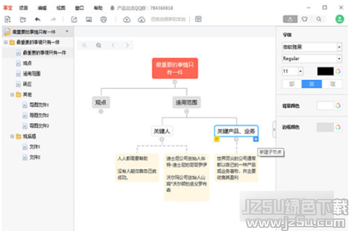Click the new folder toolbar icon
This screenshot has width=349, height=231.
[23, 19]
